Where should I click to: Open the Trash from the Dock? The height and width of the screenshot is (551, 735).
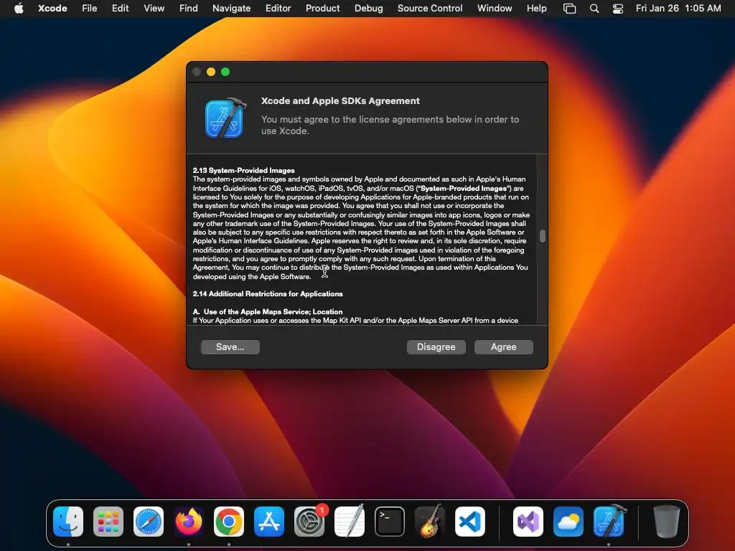[667, 521]
